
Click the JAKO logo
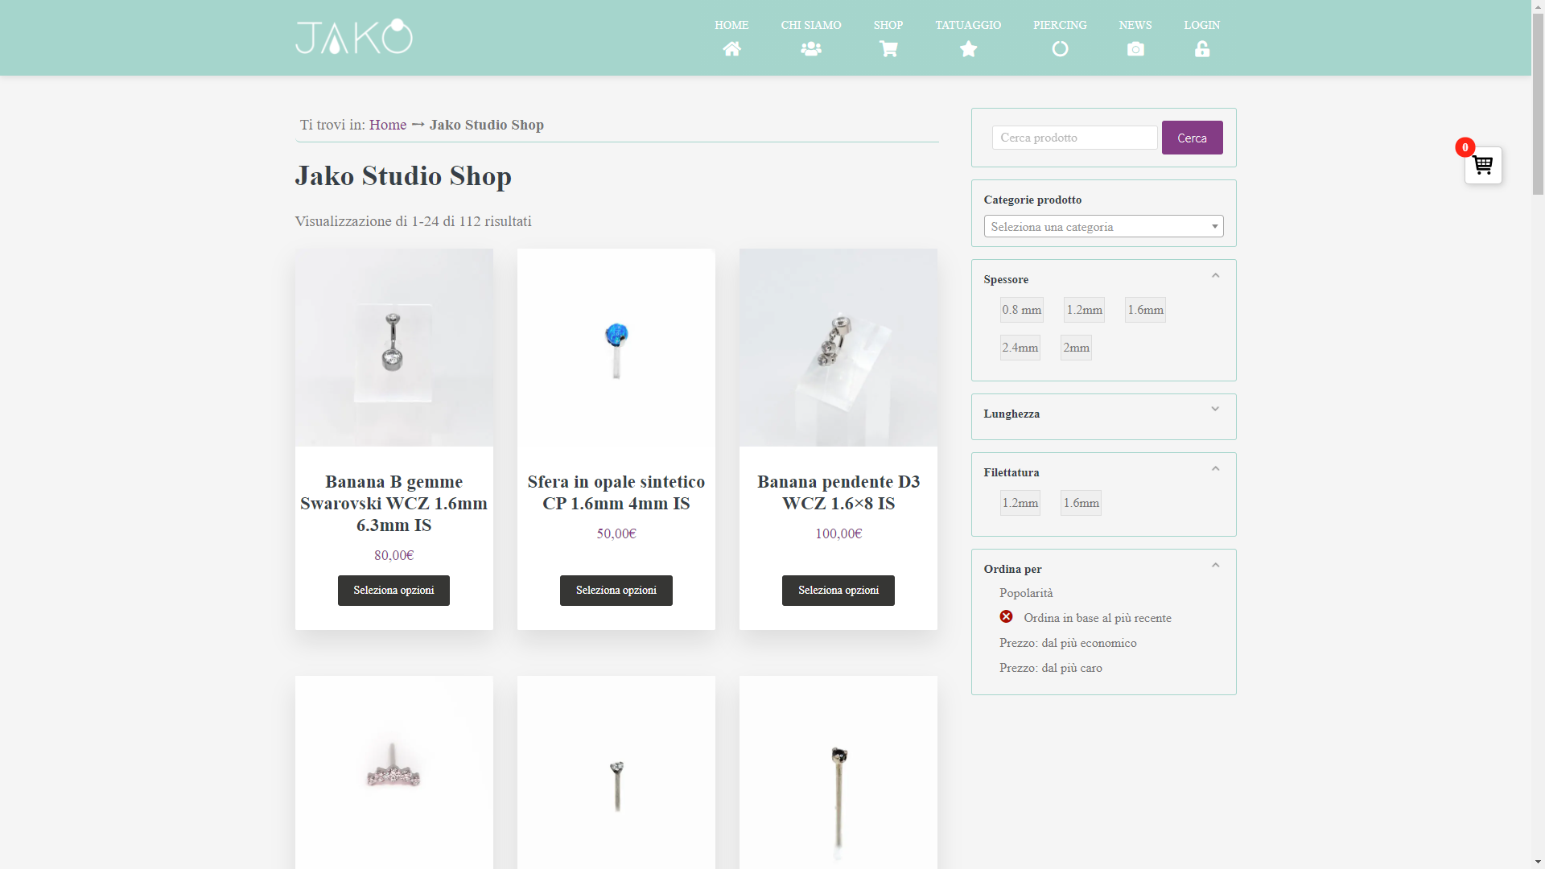[354, 37]
